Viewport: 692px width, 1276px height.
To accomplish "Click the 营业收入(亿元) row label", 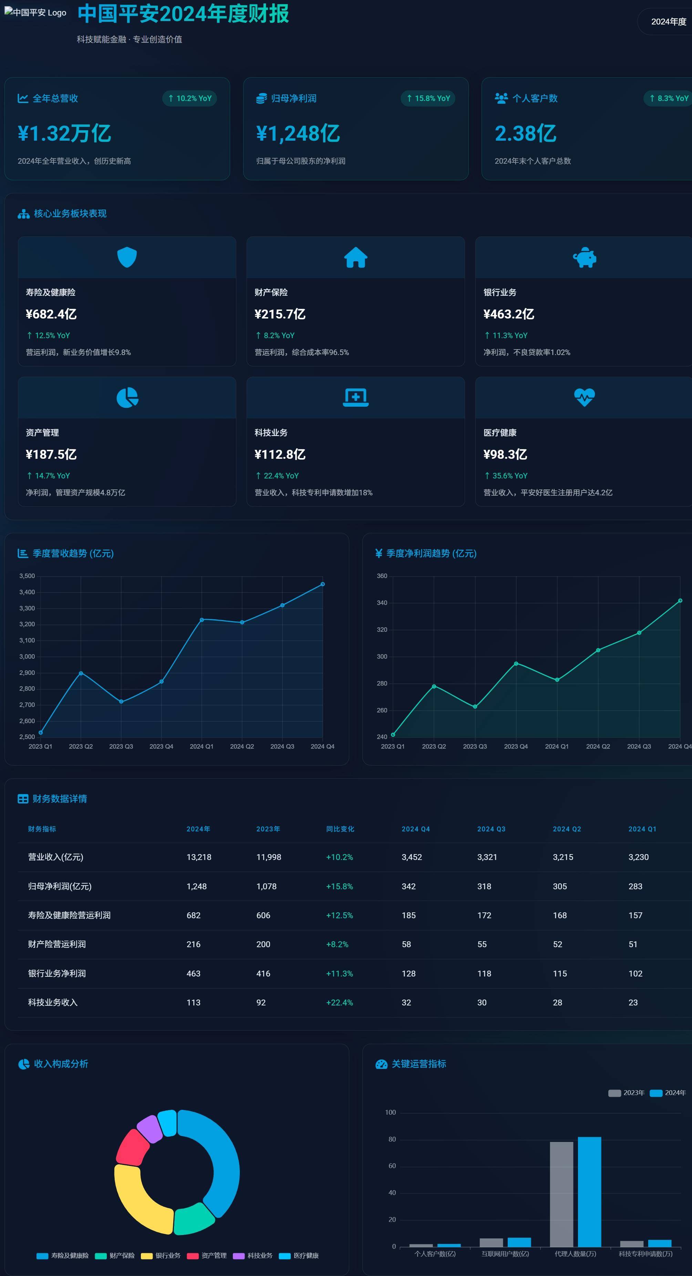I will click(x=55, y=857).
